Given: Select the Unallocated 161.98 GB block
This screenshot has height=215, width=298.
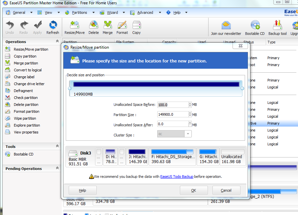Looking at the screenshot, I should click(x=233, y=157).
